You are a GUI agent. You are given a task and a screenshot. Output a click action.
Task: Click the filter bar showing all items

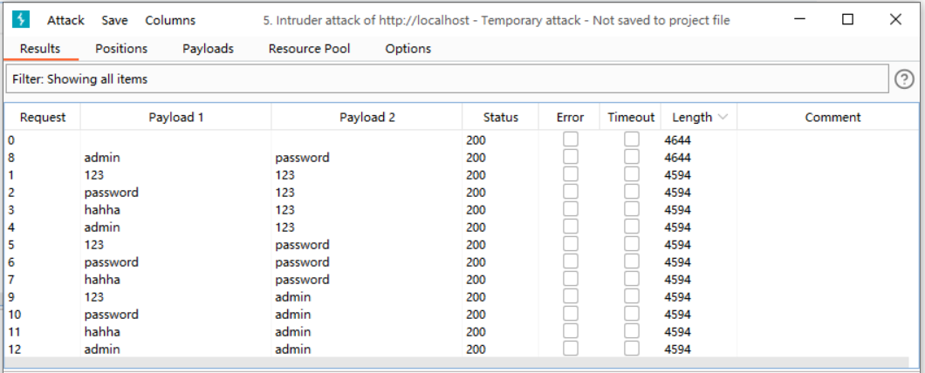pos(447,79)
